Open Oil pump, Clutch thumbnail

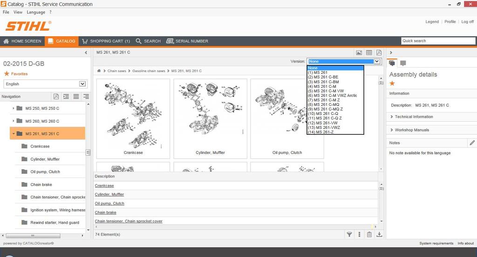point(287,119)
